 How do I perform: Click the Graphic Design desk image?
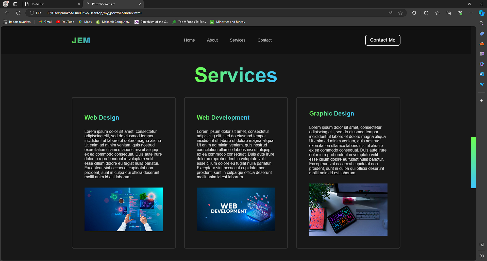pos(348,210)
